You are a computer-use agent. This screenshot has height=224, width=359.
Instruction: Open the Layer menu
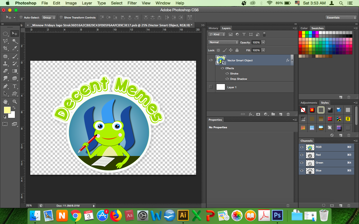click(x=87, y=3)
